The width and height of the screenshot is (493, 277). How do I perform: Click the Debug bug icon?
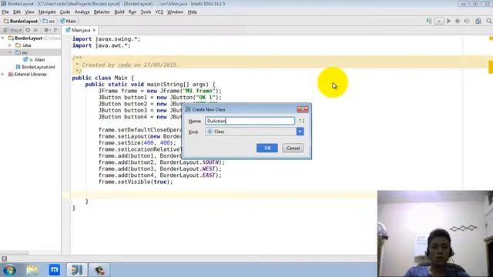click(458, 21)
